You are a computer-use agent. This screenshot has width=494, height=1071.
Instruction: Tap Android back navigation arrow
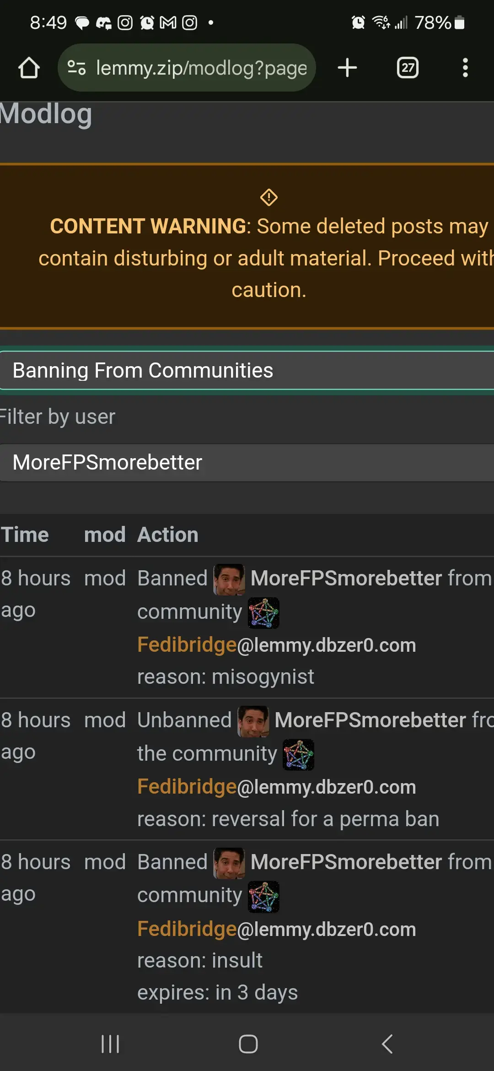tap(387, 1044)
